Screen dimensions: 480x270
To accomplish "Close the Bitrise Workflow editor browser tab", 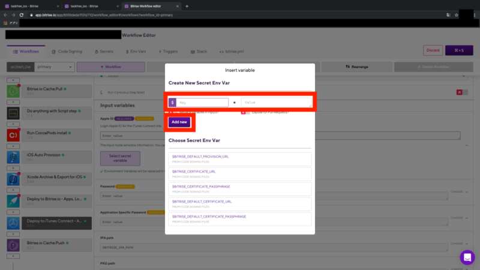I will (x=177, y=6).
